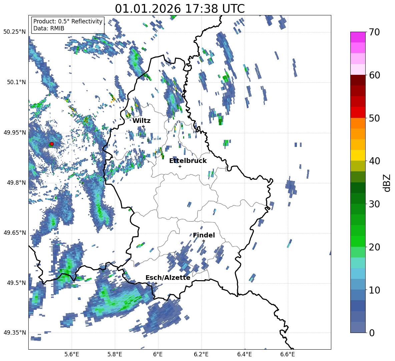Click the Esch/Alzette city label
395x361 pixels.
tap(168, 278)
